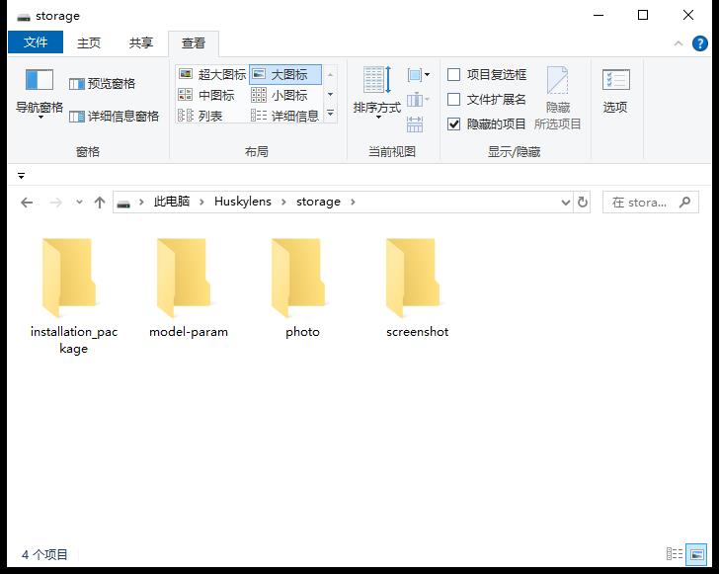Image resolution: width=719 pixels, height=574 pixels.
Task: Refresh the current folder view
Action: pyautogui.click(x=583, y=202)
